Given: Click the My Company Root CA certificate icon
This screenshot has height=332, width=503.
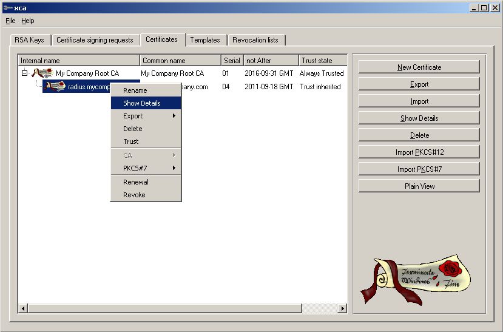Looking at the screenshot, I should (42, 73).
